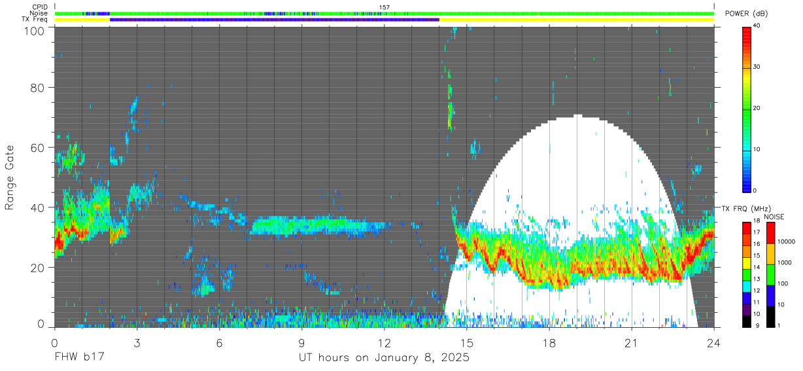The width and height of the screenshot is (803, 371).
Task: Click power scale value 40
Action: click(757, 26)
